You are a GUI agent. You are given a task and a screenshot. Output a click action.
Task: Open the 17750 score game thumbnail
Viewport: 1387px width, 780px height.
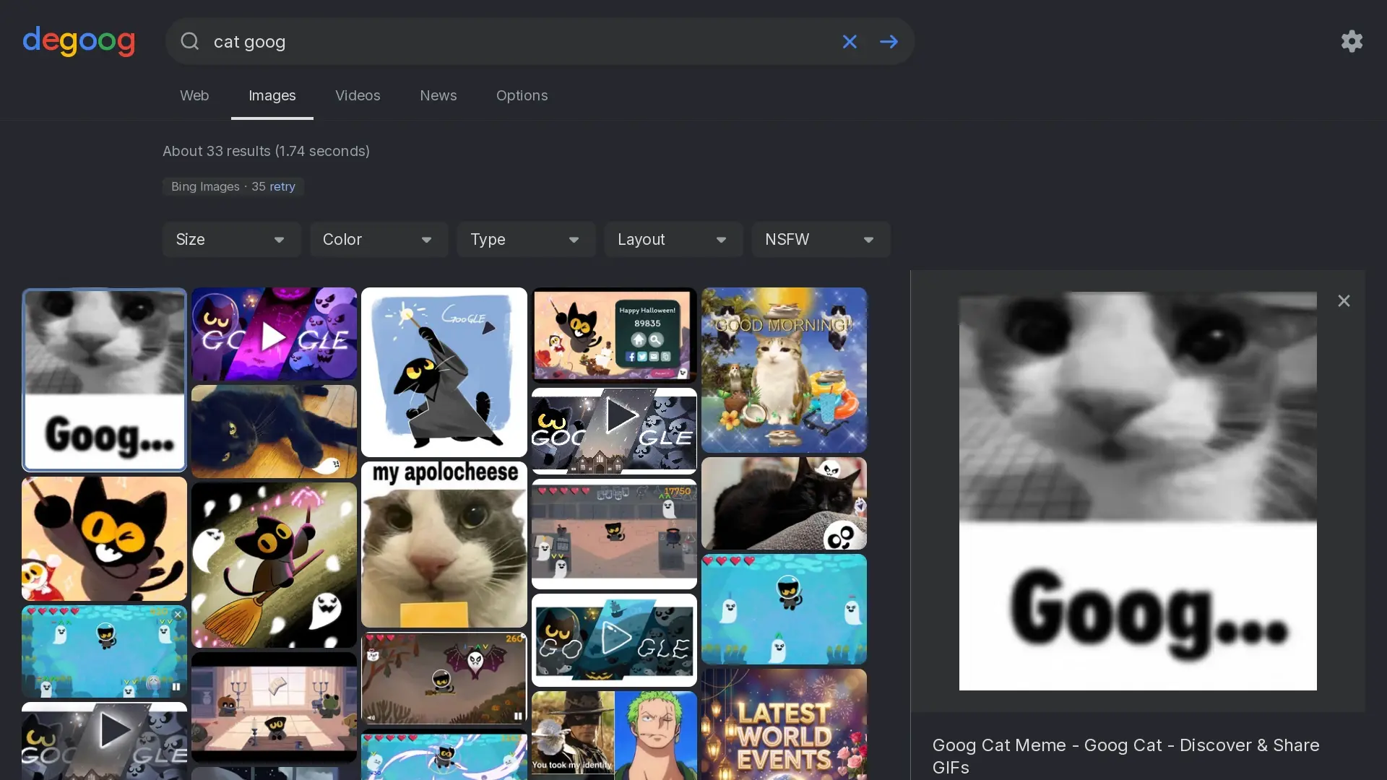point(614,534)
